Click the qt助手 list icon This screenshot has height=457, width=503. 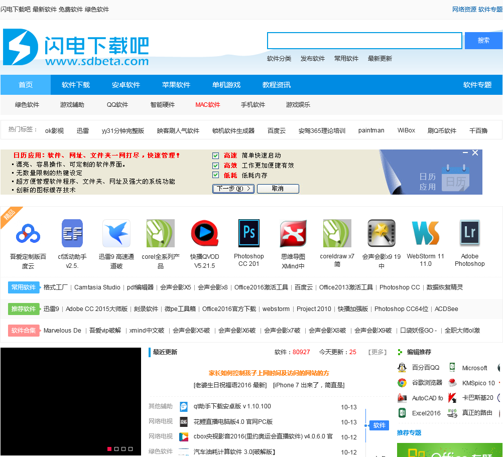click(x=184, y=407)
